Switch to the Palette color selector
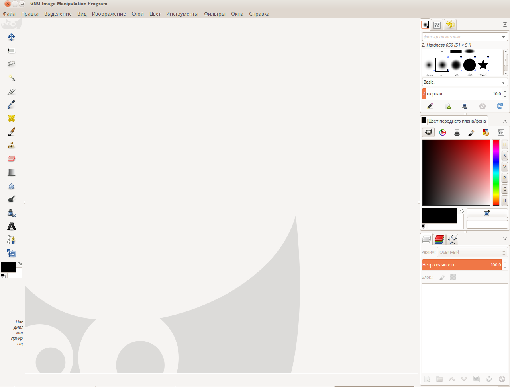 coord(485,132)
